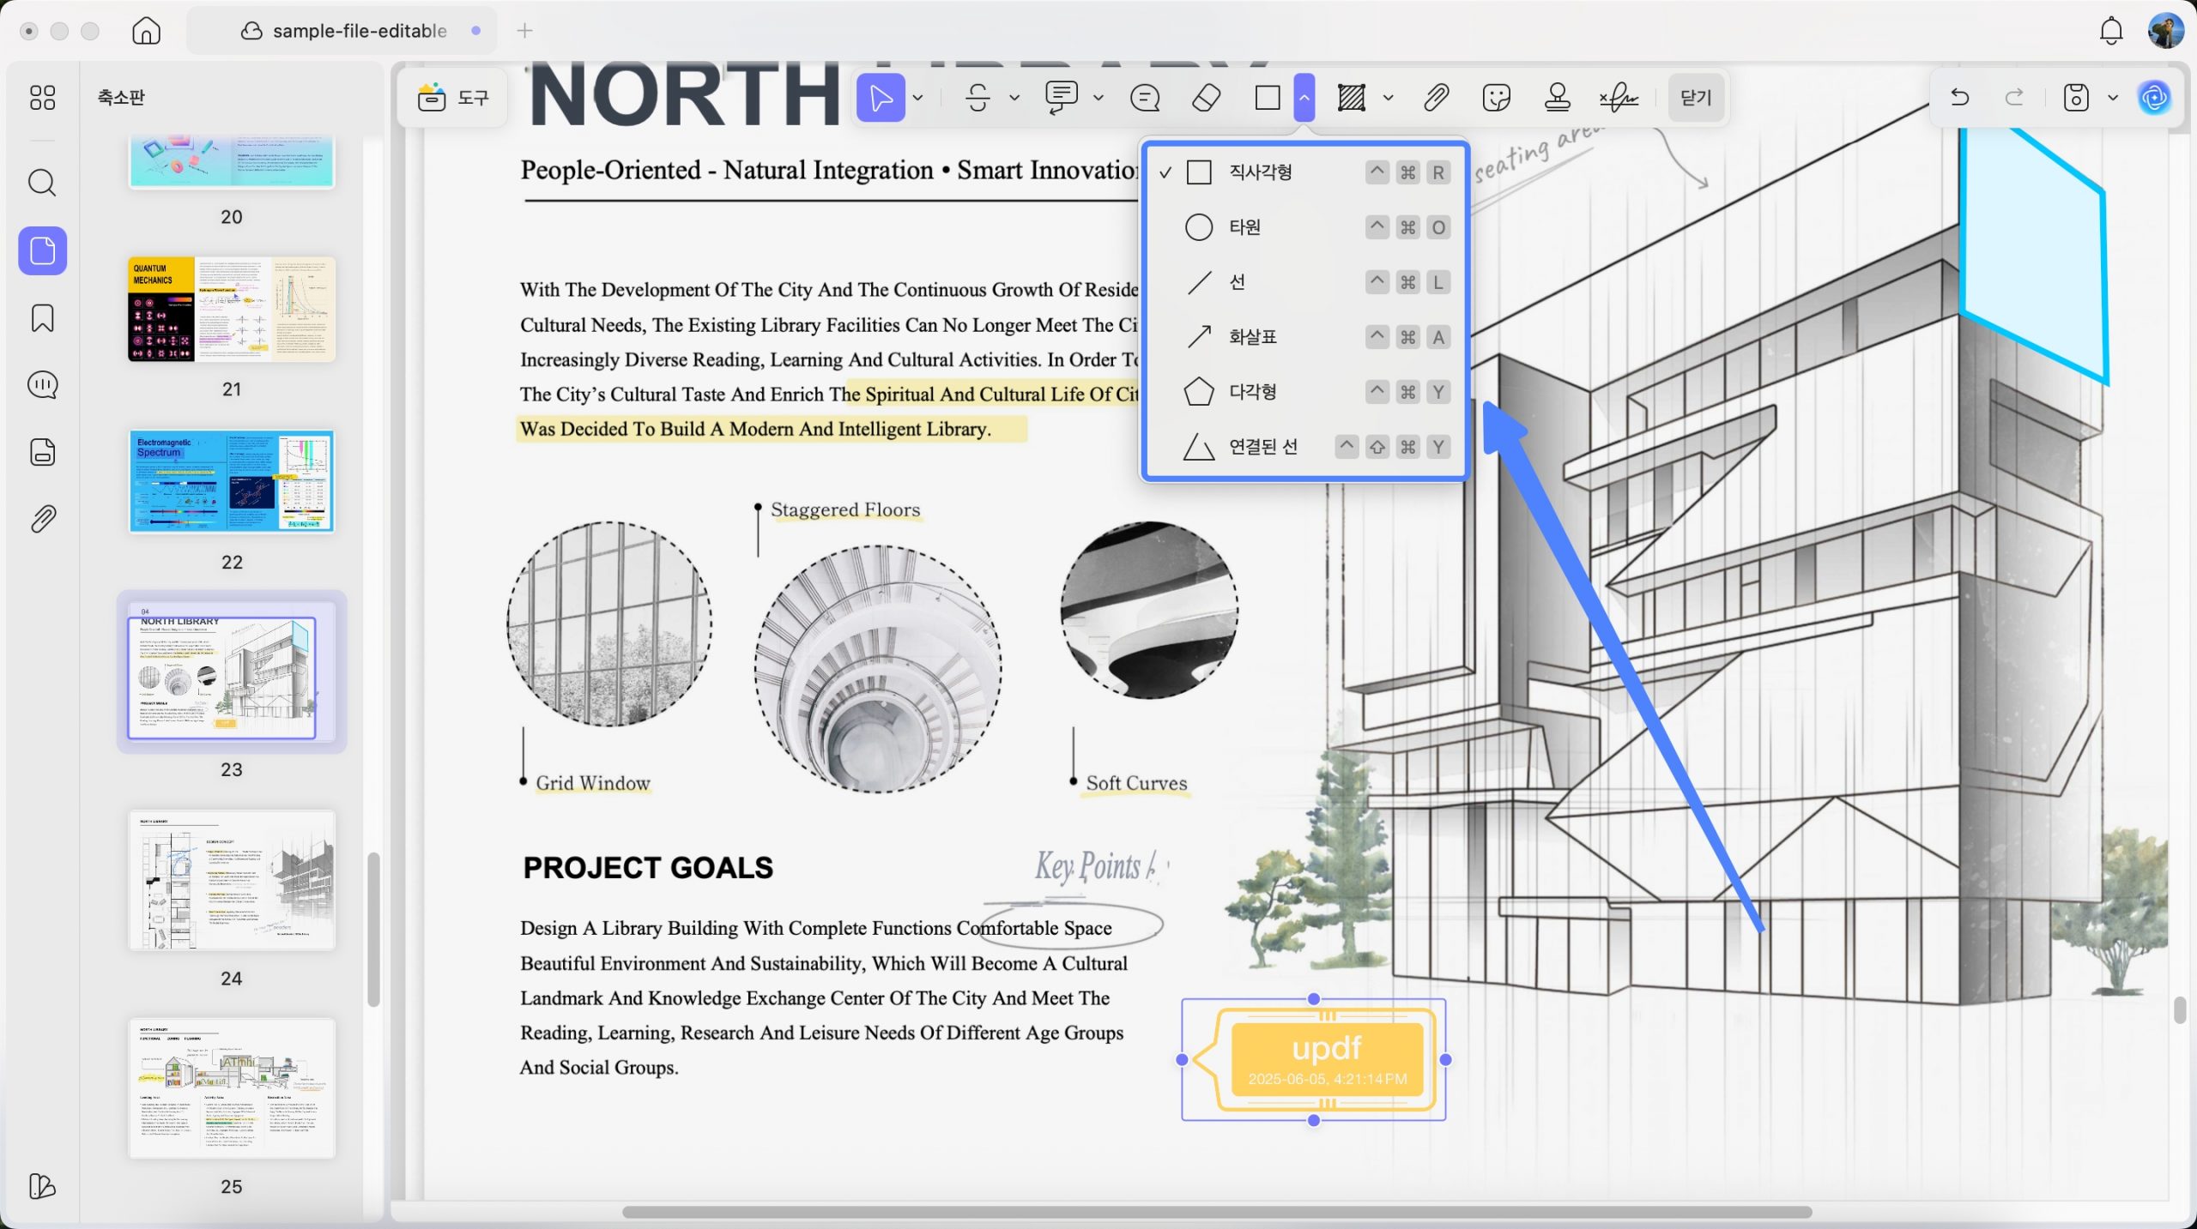Select the page thumbnails panel icon

[42, 250]
